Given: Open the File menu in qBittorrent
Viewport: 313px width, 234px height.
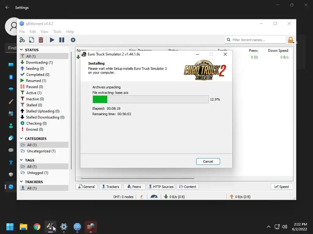Looking at the screenshot, I should [22, 32].
